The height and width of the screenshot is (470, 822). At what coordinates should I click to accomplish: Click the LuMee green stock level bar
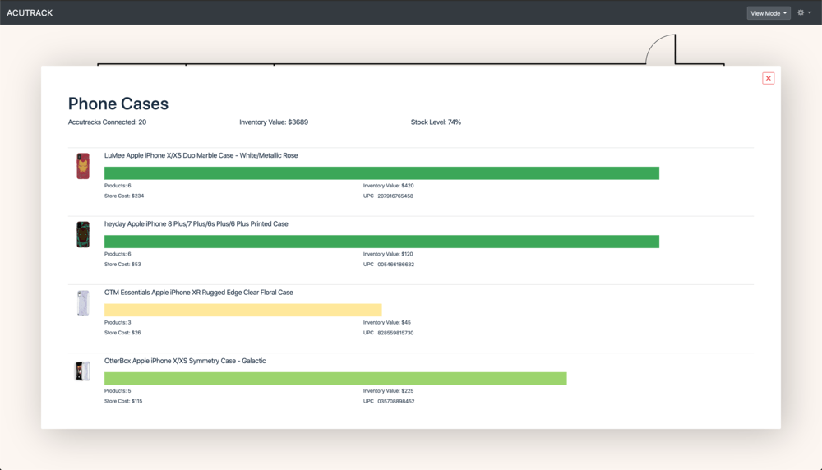point(381,173)
